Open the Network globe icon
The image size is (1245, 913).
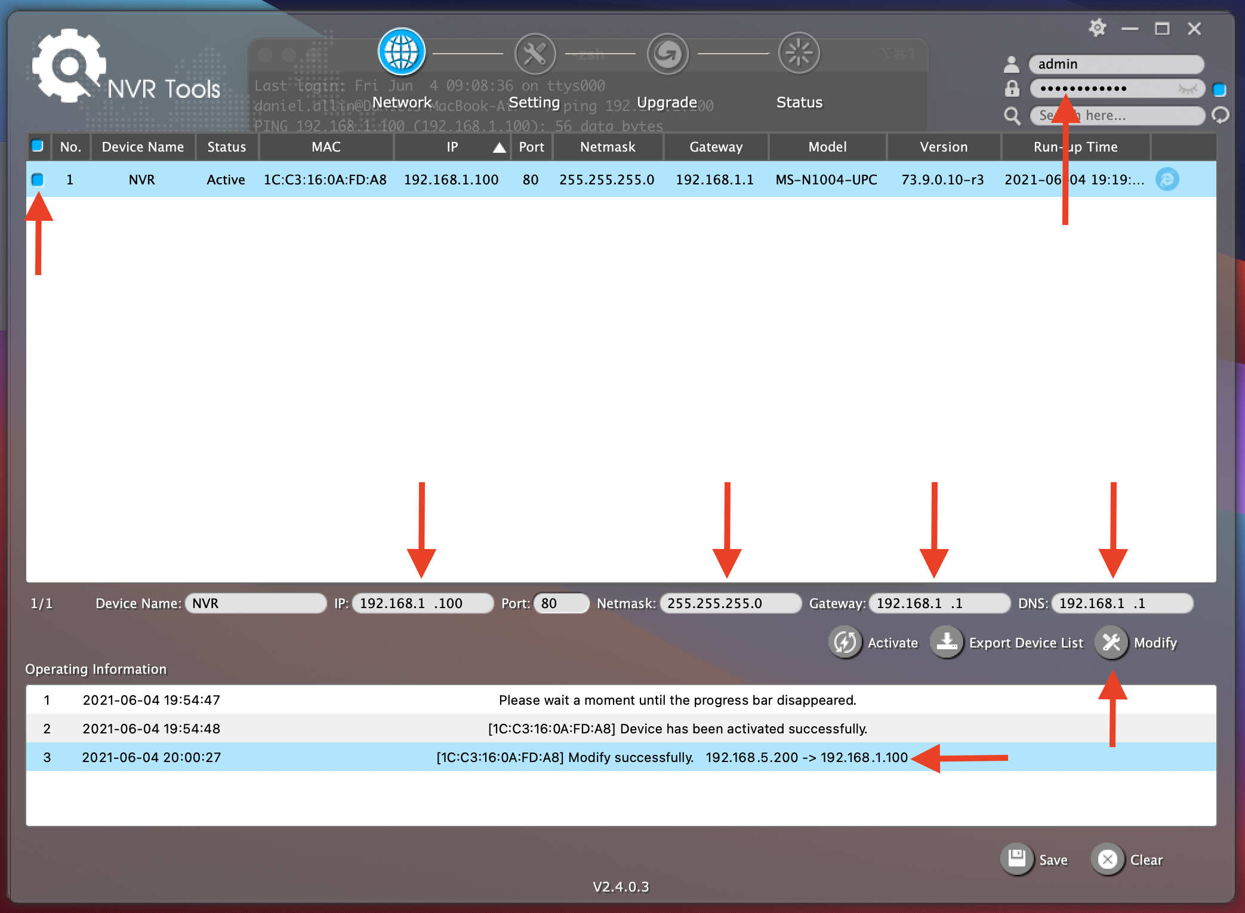coord(401,53)
